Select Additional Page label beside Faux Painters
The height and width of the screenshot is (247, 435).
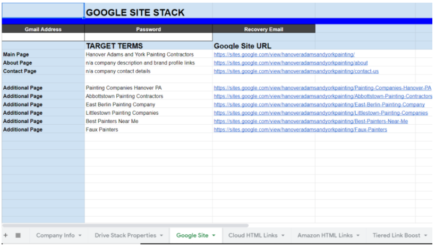tap(43, 130)
